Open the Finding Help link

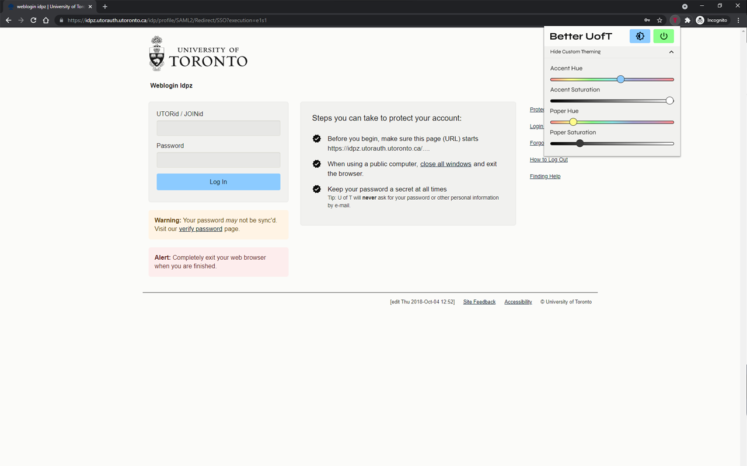pos(545,176)
